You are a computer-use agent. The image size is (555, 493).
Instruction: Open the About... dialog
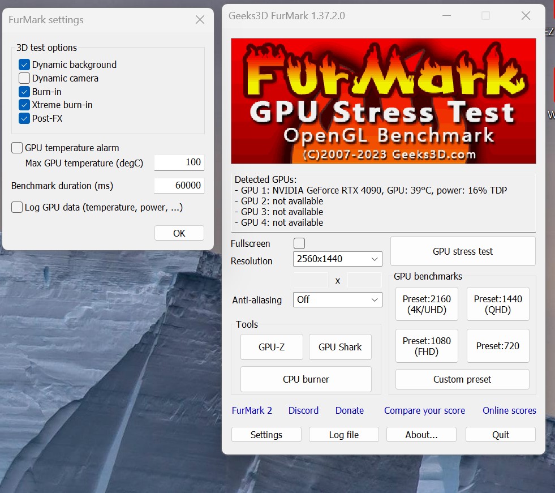pyautogui.click(x=421, y=435)
